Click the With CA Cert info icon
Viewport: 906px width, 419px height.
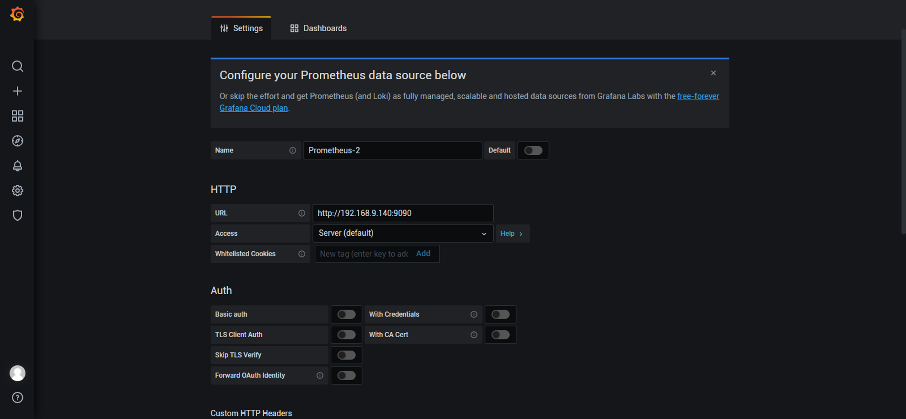pyautogui.click(x=474, y=335)
